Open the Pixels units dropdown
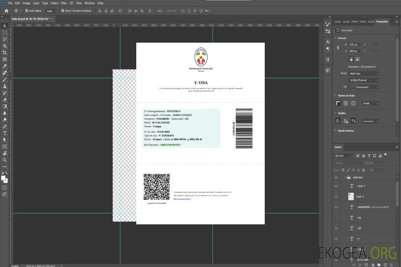The height and width of the screenshot is (267, 401). (371, 103)
